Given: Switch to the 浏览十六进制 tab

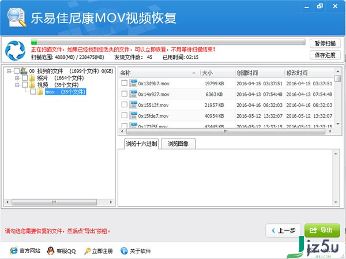Looking at the screenshot, I should point(141,144).
